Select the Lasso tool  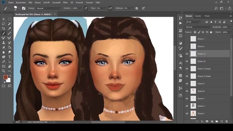[4, 24]
